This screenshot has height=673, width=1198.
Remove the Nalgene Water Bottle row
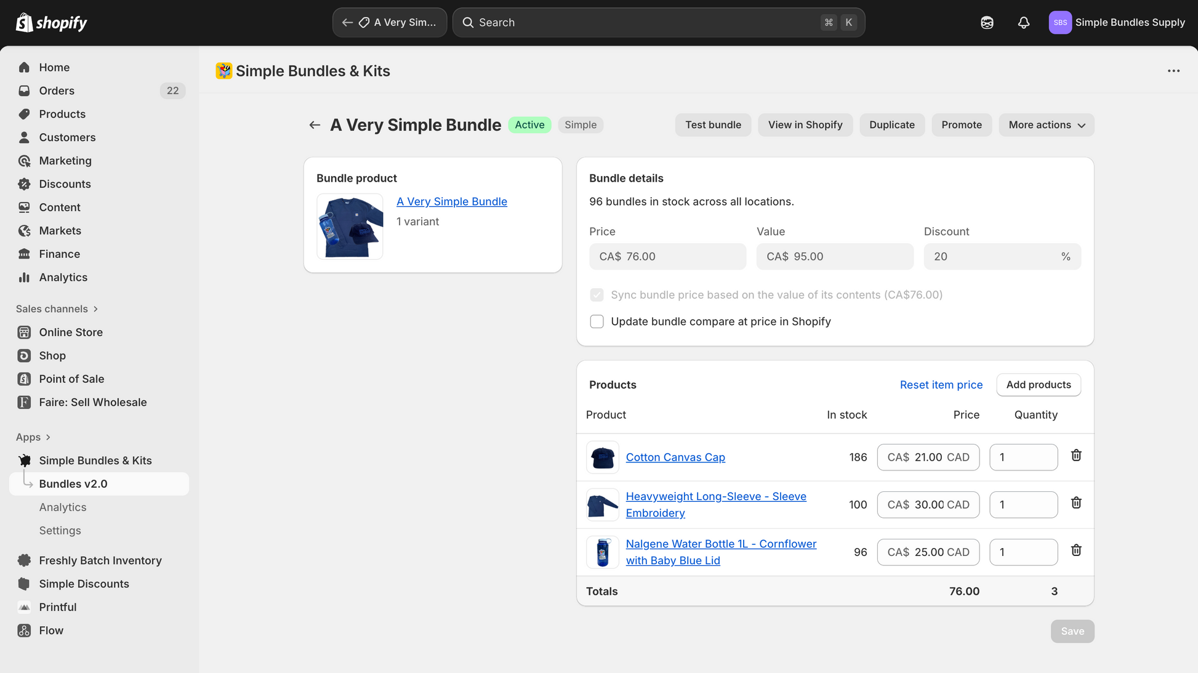pos(1075,550)
